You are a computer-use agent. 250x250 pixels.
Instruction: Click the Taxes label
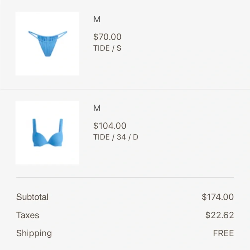[28, 215]
